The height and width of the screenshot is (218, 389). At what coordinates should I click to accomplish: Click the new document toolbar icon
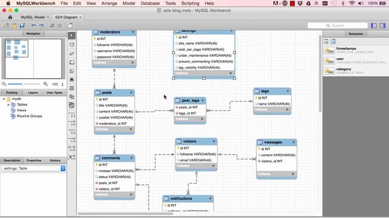point(6,25)
